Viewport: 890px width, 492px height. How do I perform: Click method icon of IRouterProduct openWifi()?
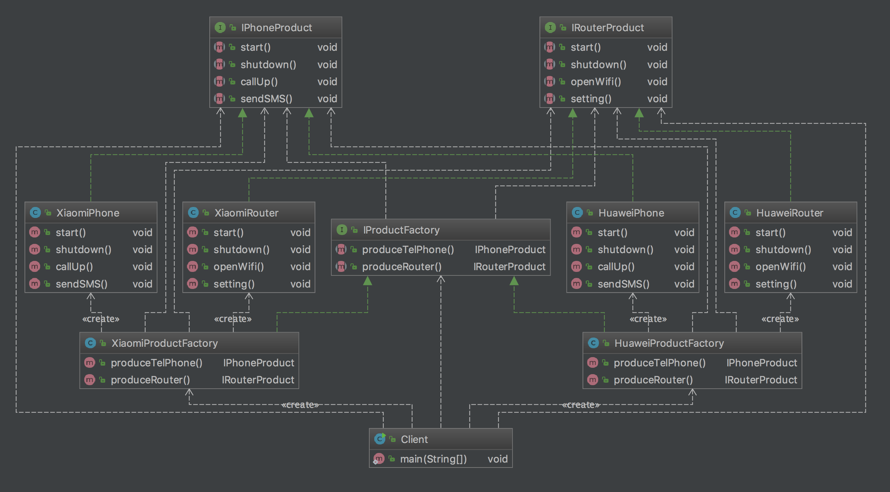pos(549,82)
